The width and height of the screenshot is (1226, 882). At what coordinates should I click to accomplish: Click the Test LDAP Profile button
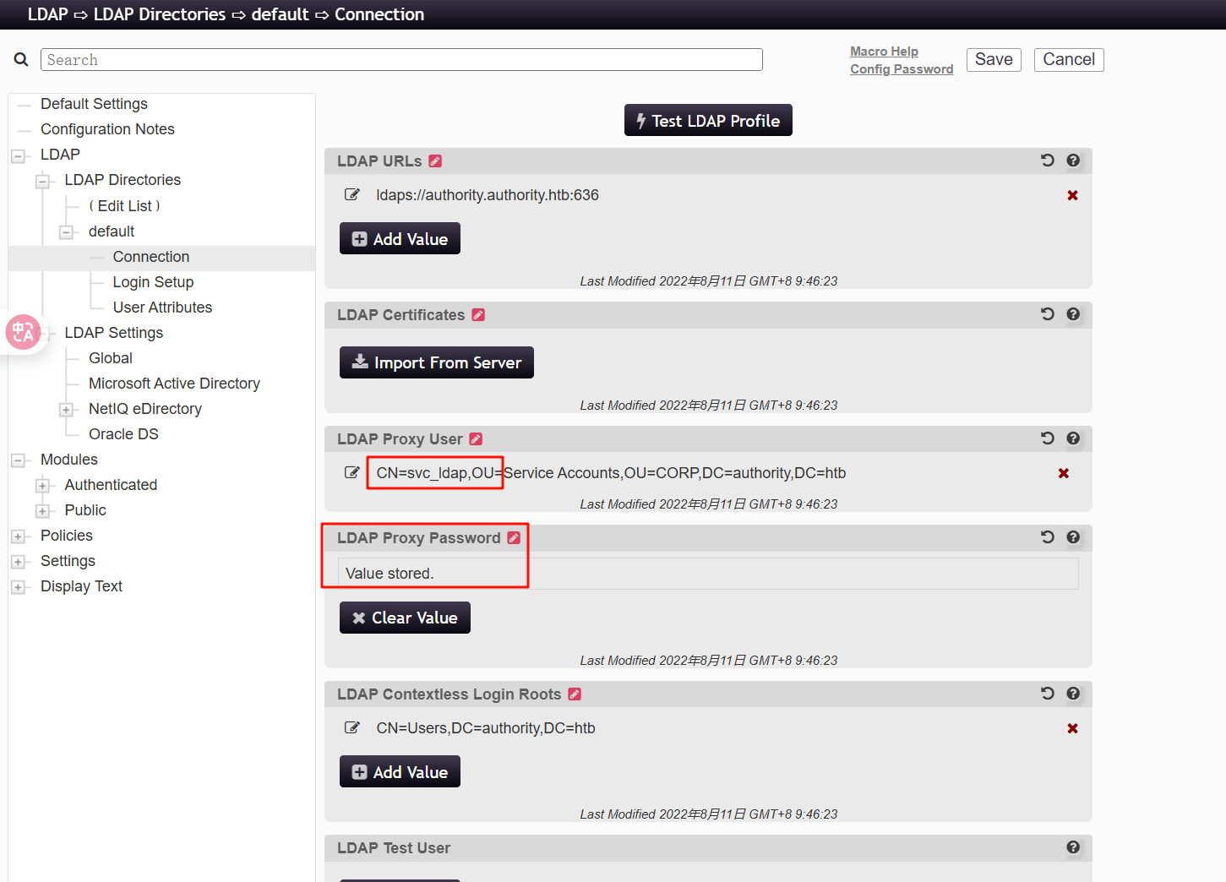click(707, 121)
